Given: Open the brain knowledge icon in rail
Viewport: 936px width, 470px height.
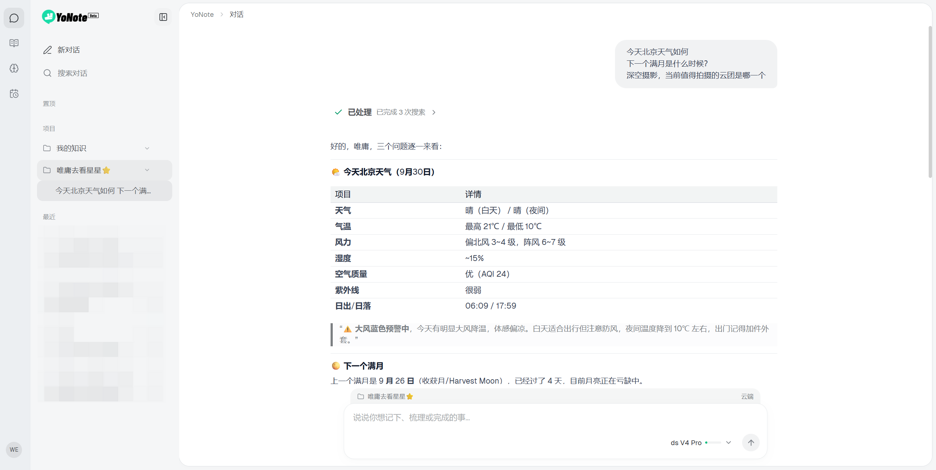Looking at the screenshot, I should tap(14, 68).
